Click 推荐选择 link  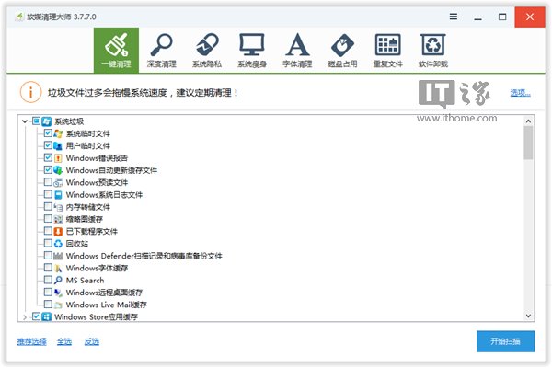31,341
